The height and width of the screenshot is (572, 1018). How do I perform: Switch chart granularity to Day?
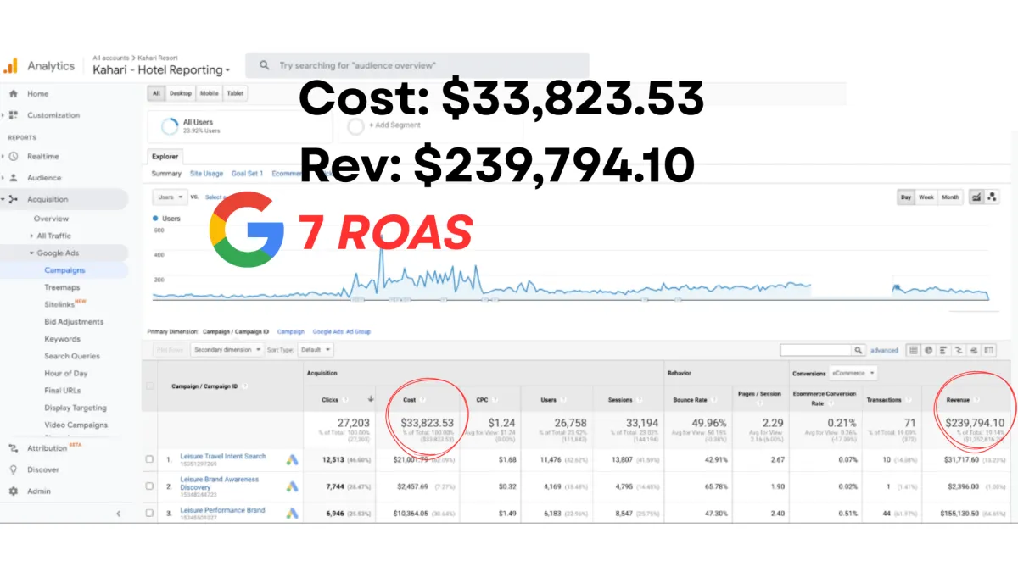coord(906,197)
